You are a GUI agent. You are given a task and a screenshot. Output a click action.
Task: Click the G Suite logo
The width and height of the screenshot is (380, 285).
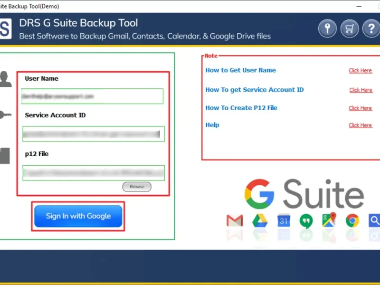coord(304,194)
